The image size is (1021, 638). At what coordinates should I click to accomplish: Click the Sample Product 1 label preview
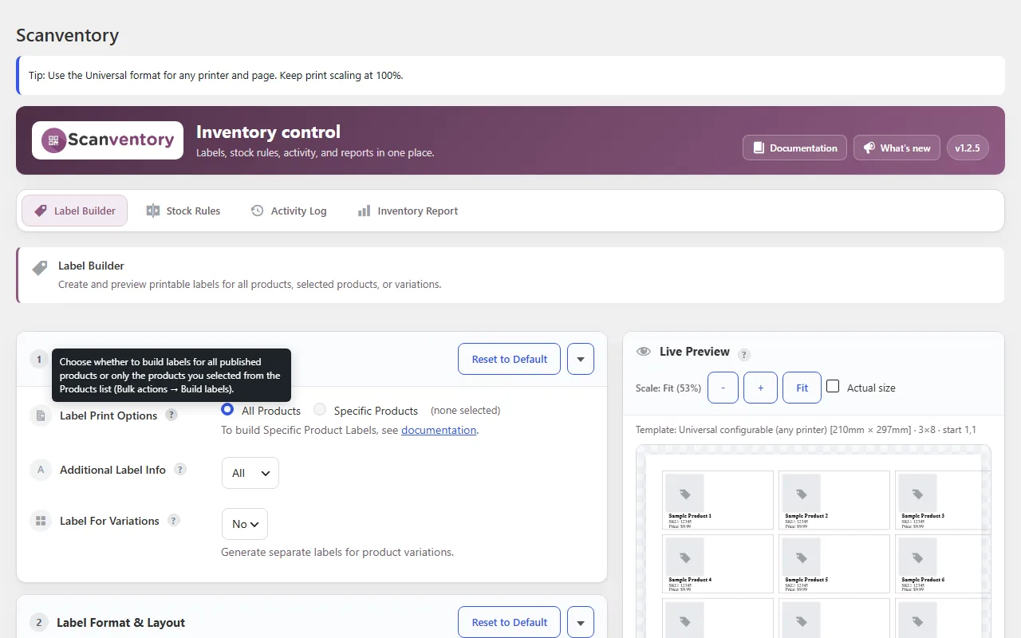(x=718, y=500)
